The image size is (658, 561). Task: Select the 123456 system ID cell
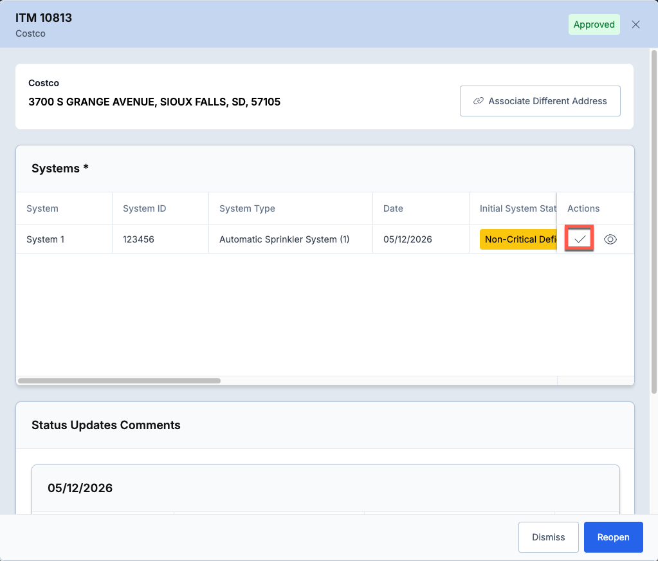coord(160,239)
